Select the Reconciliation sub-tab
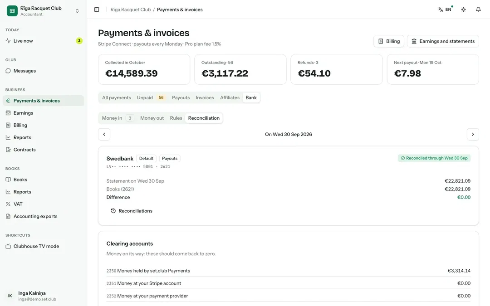490x306 pixels. point(204,118)
